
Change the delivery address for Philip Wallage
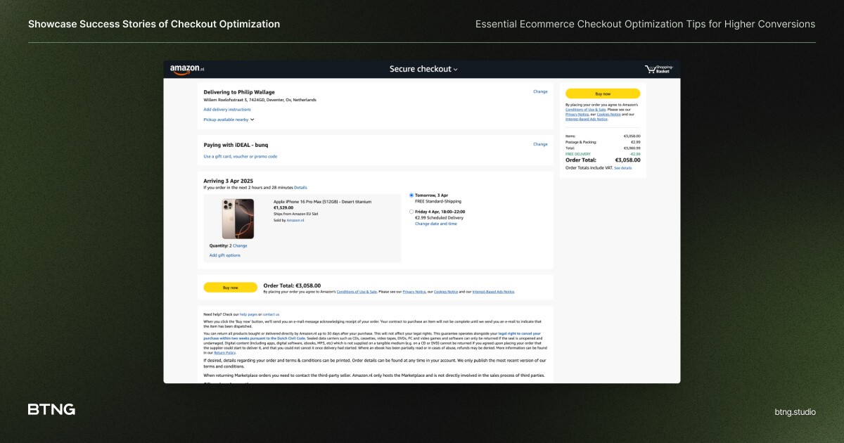(540, 91)
